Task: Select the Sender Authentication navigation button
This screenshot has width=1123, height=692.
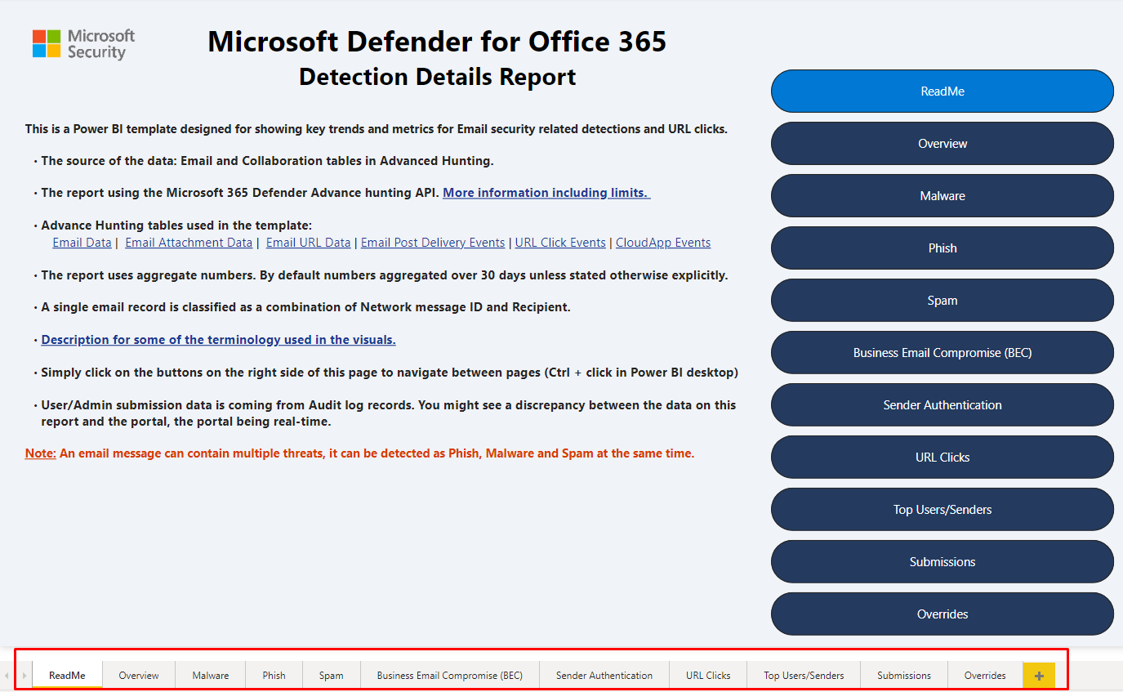Action: (942, 405)
